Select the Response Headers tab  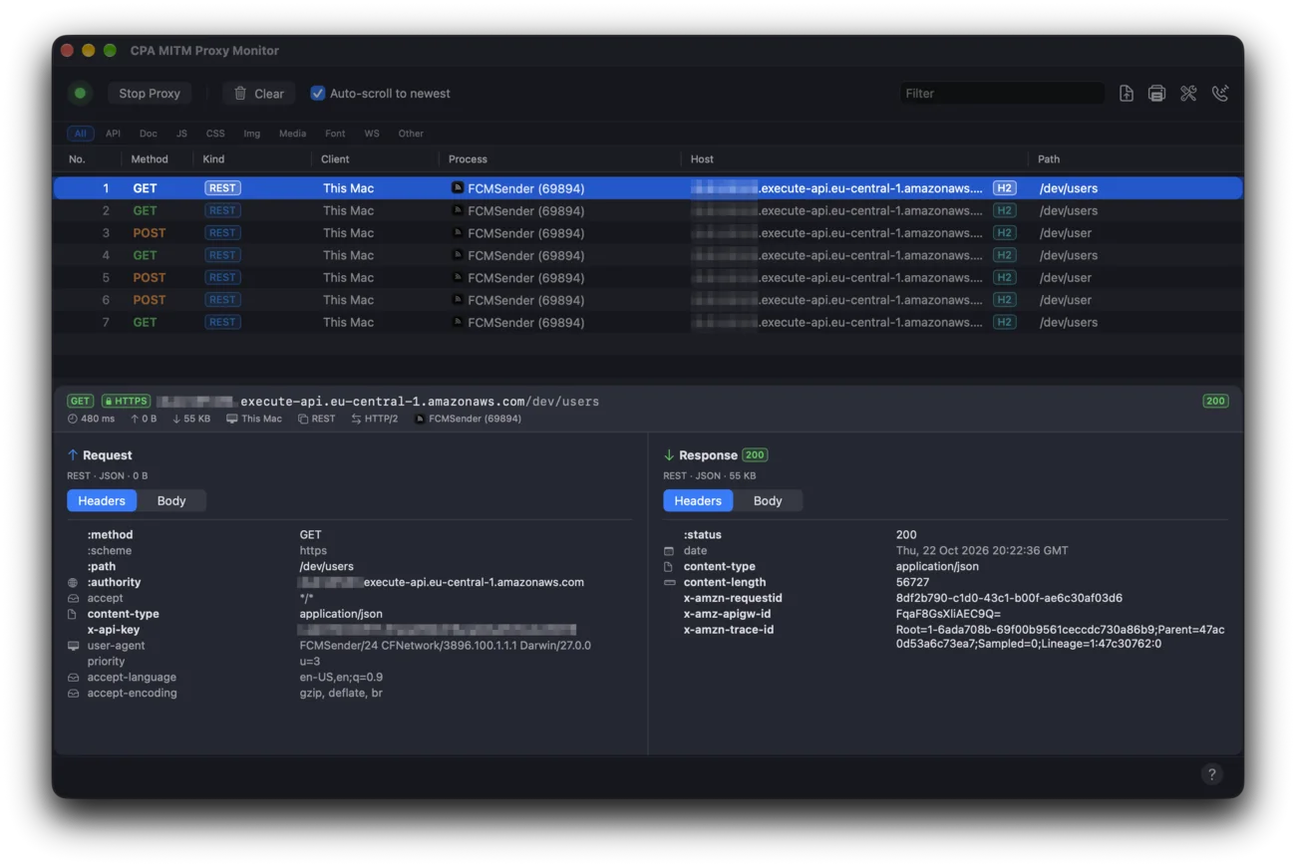point(698,501)
